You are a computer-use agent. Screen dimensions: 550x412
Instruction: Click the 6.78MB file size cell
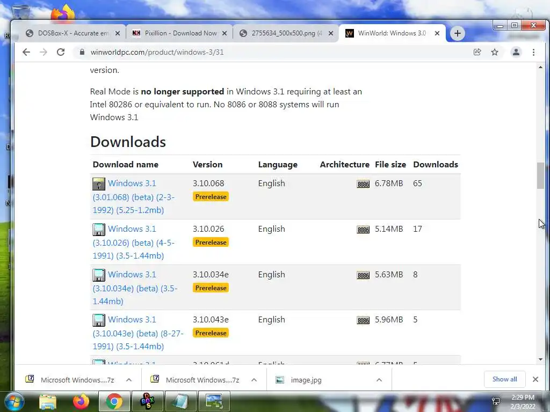pos(389,183)
